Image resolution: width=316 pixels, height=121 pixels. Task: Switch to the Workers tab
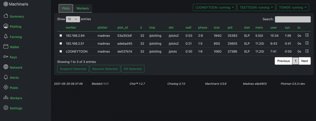pos(82,9)
